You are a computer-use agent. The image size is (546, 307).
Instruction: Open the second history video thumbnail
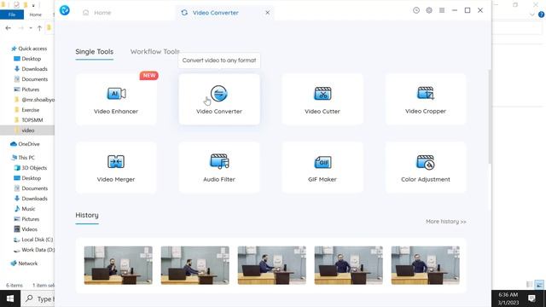[x=195, y=265]
